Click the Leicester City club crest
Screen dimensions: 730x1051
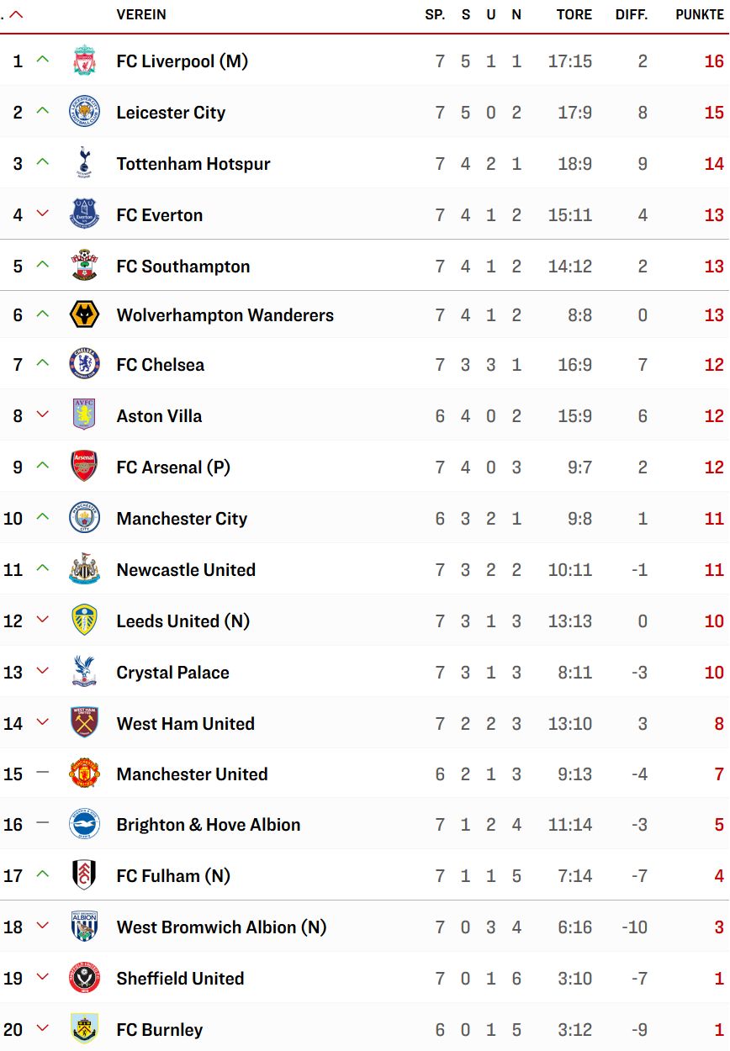tap(84, 112)
